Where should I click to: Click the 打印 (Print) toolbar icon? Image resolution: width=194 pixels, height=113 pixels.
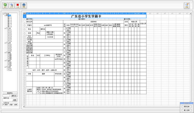[x=11, y=5]
